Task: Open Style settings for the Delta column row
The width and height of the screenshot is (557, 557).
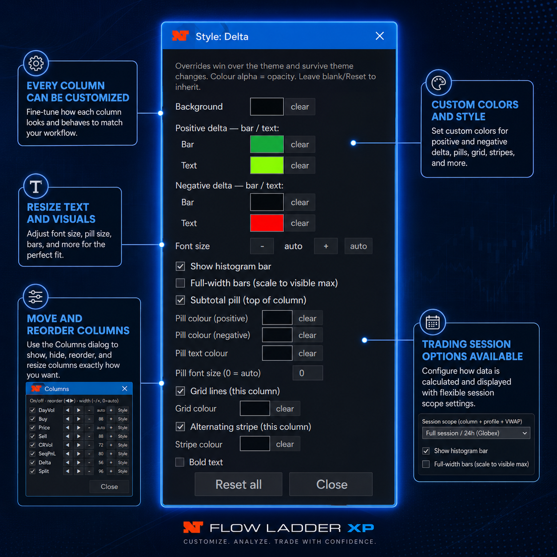Action: 123,463
